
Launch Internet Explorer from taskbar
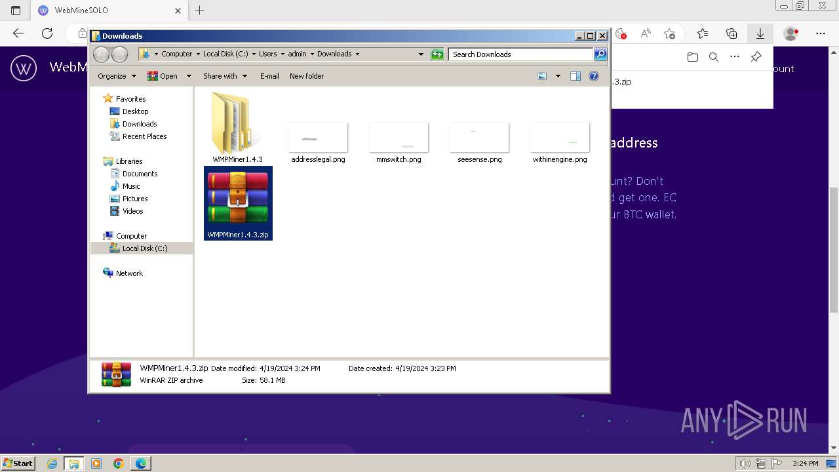52,463
